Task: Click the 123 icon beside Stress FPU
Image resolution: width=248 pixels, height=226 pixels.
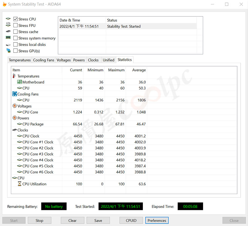Action: 8,25
